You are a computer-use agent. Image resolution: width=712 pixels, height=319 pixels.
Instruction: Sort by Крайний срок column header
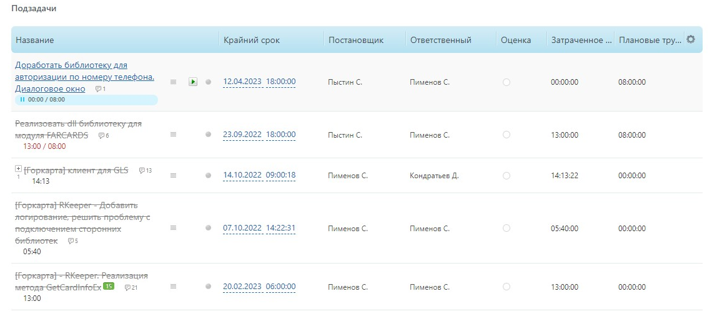tap(252, 40)
